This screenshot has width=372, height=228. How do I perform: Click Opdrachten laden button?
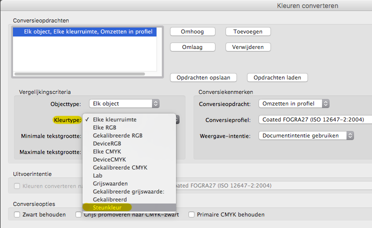277,77
